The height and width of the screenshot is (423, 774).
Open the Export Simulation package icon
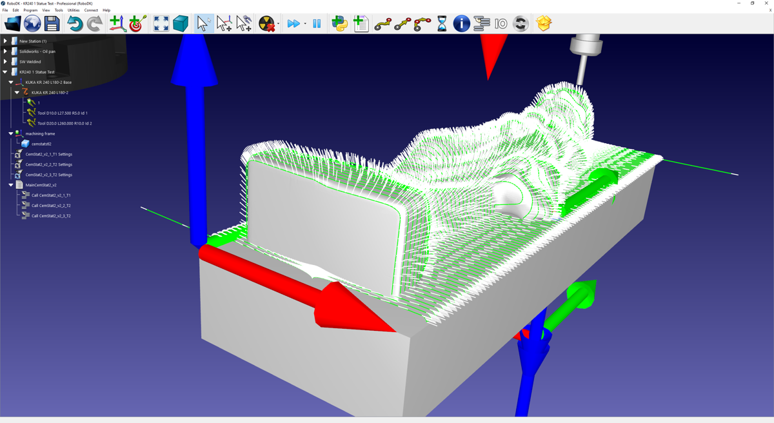(544, 24)
